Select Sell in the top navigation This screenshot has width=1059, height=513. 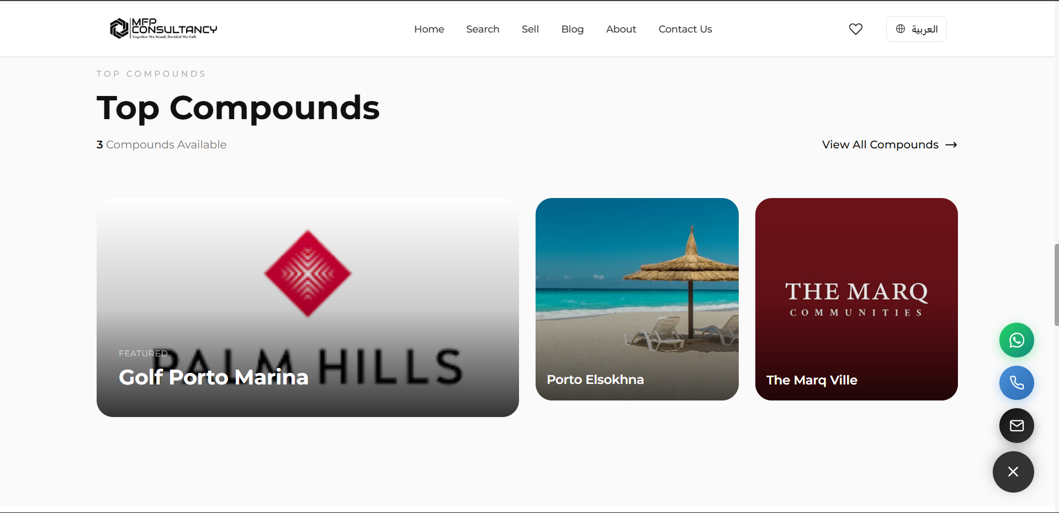[x=530, y=29]
